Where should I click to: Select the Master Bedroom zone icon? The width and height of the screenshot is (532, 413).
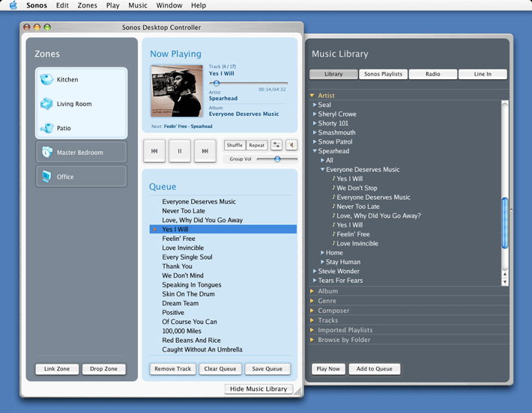pyautogui.click(x=46, y=152)
